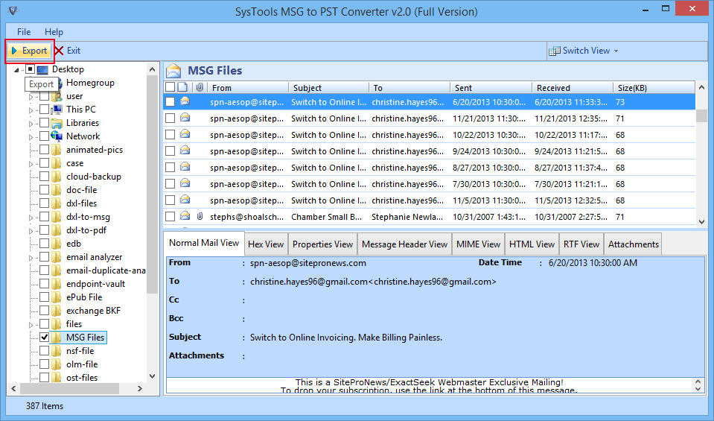
Task: Click the Libraries folder icon
Action: click(57, 123)
